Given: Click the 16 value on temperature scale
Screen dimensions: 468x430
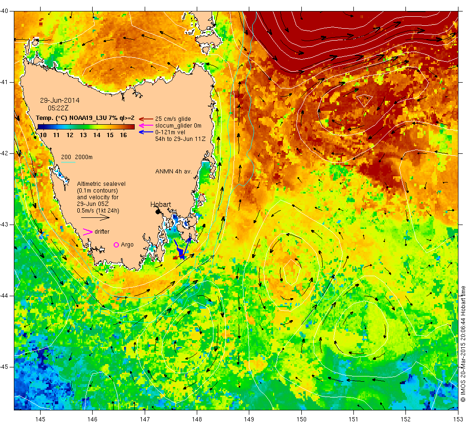Looking at the screenshot, I should pos(124,135).
